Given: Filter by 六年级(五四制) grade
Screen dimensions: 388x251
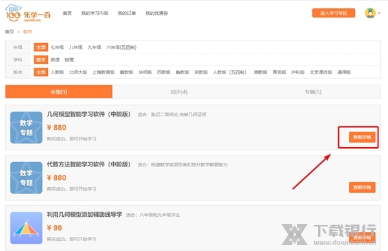Looking at the screenshot, I should tap(122, 47).
